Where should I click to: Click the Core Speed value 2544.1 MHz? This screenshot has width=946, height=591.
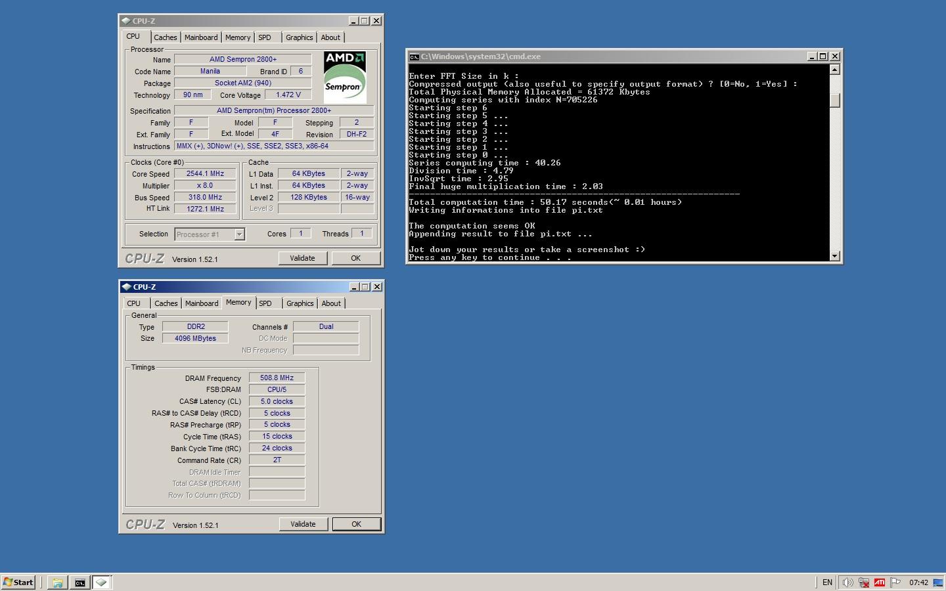tap(205, 173)
